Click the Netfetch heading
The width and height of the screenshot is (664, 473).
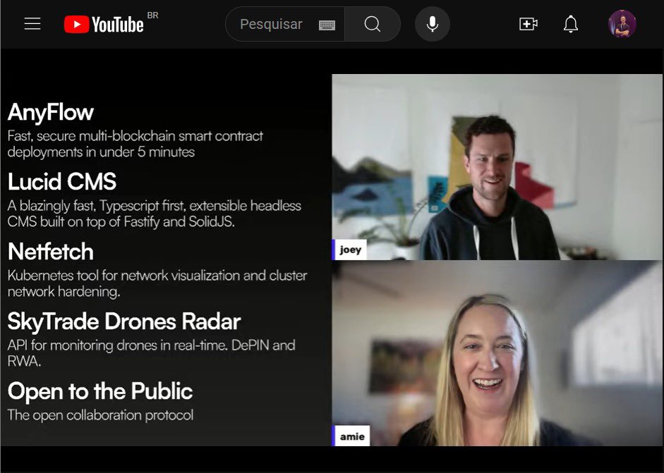pyautogui.click(x=50, y=252)
